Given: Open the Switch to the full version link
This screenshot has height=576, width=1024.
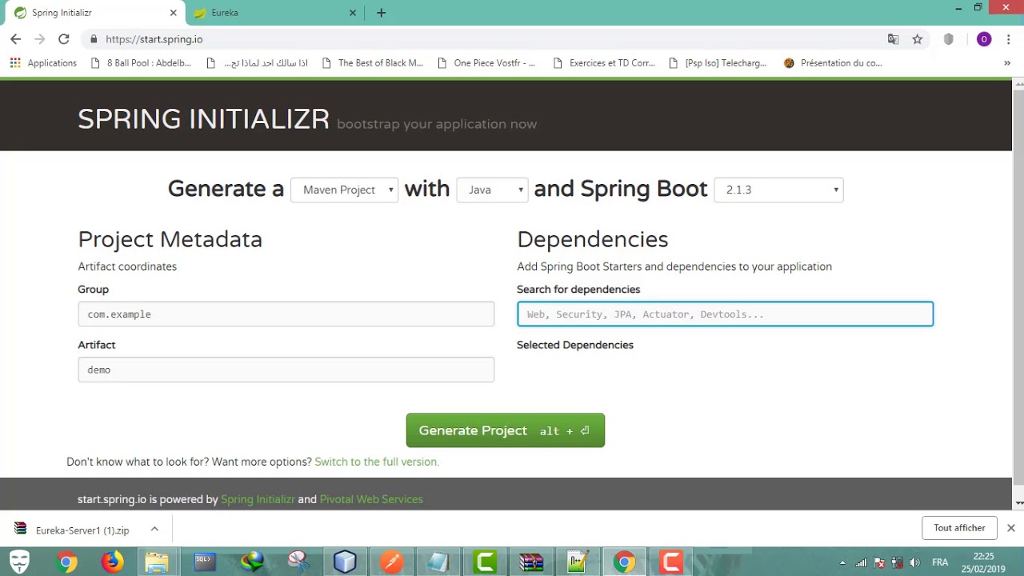Looking at the screenshot, I should [377, 462].
